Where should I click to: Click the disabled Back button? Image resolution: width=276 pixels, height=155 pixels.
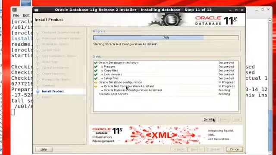[179, 149]
